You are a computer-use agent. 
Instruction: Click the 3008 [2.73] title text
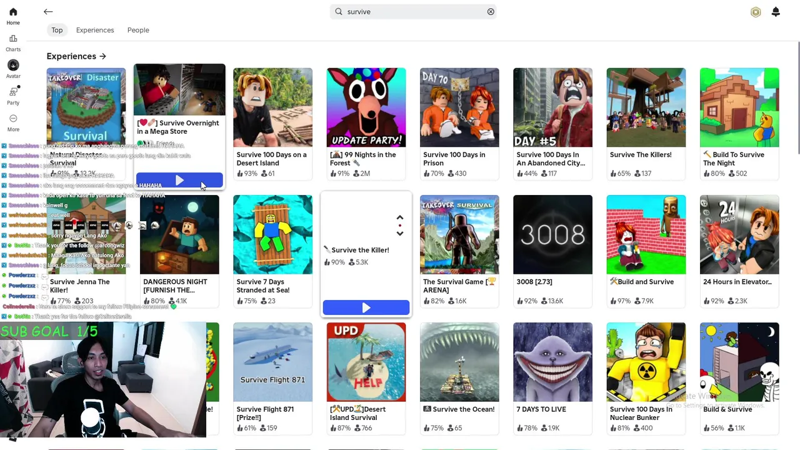coord(534,282)
